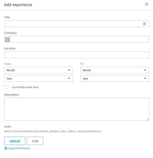153x158 pixels.
Task: Click inside the Description text area
Action: (x=77, y=109)
